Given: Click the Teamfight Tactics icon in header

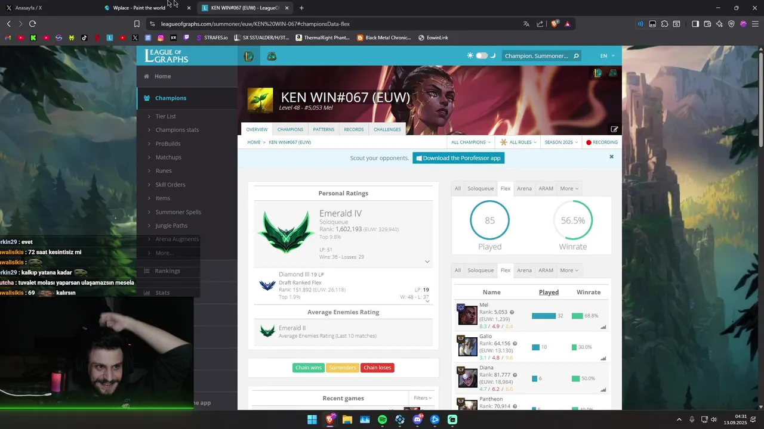Looking at the screenshot, I should coord(272,56).
